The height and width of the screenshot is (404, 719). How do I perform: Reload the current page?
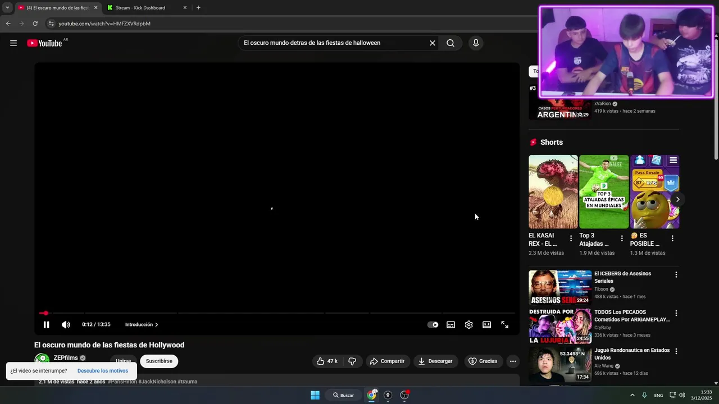(x=35, y=24)
